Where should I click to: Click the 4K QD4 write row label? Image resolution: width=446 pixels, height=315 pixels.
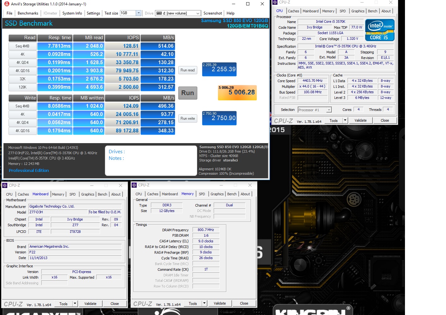coord(22,123)
